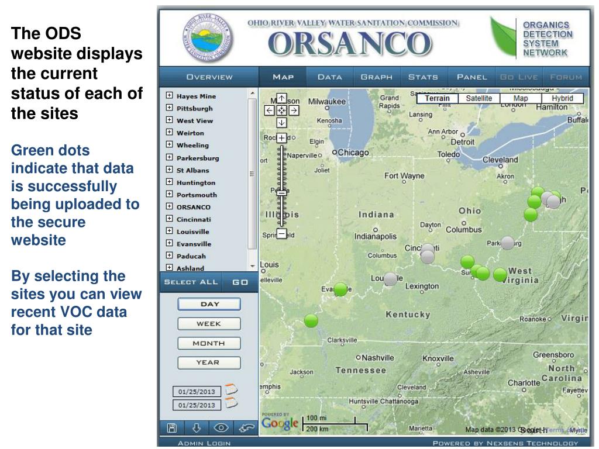
Task: Choose the WEEK range button
Action: [209, 324]
